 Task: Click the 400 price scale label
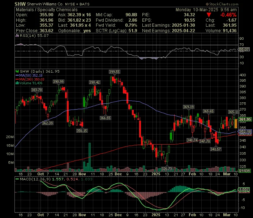click(243, 75)
